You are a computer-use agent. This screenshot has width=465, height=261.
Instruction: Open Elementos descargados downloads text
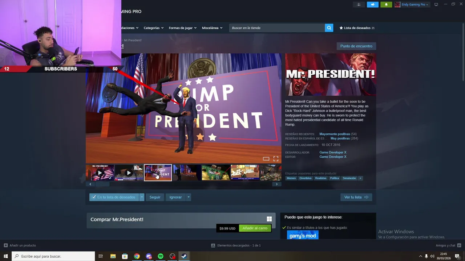239,245
